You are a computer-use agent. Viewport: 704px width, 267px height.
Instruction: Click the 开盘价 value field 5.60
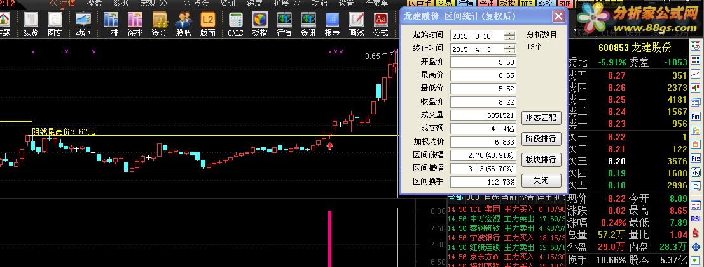click(x=483, y=62)
